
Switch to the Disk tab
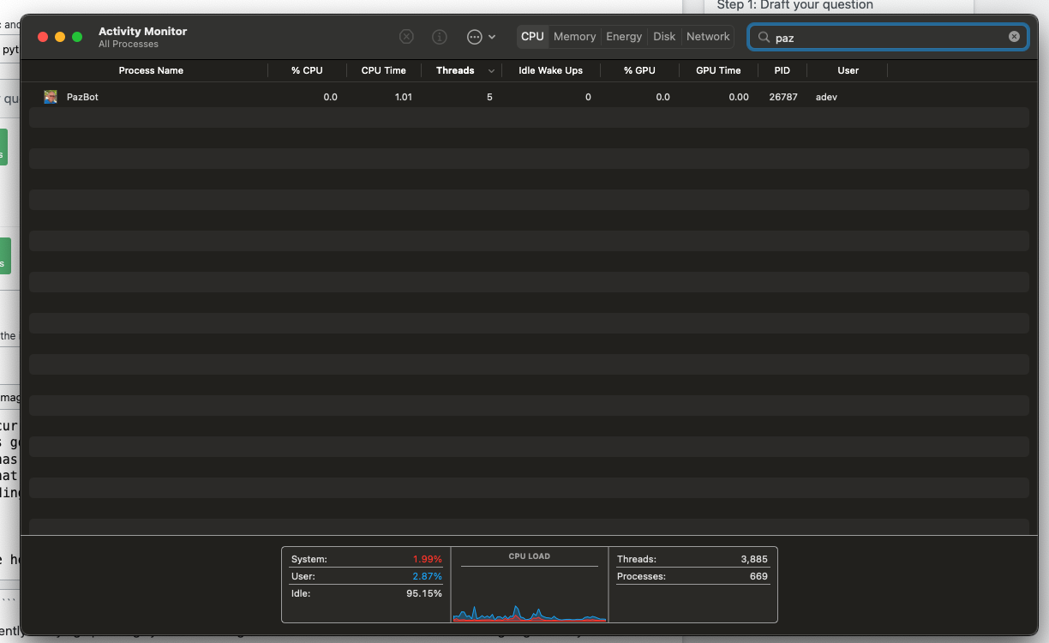coord(664,37)
